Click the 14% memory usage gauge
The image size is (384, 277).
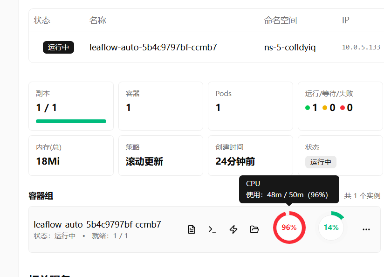pos(331,228)
